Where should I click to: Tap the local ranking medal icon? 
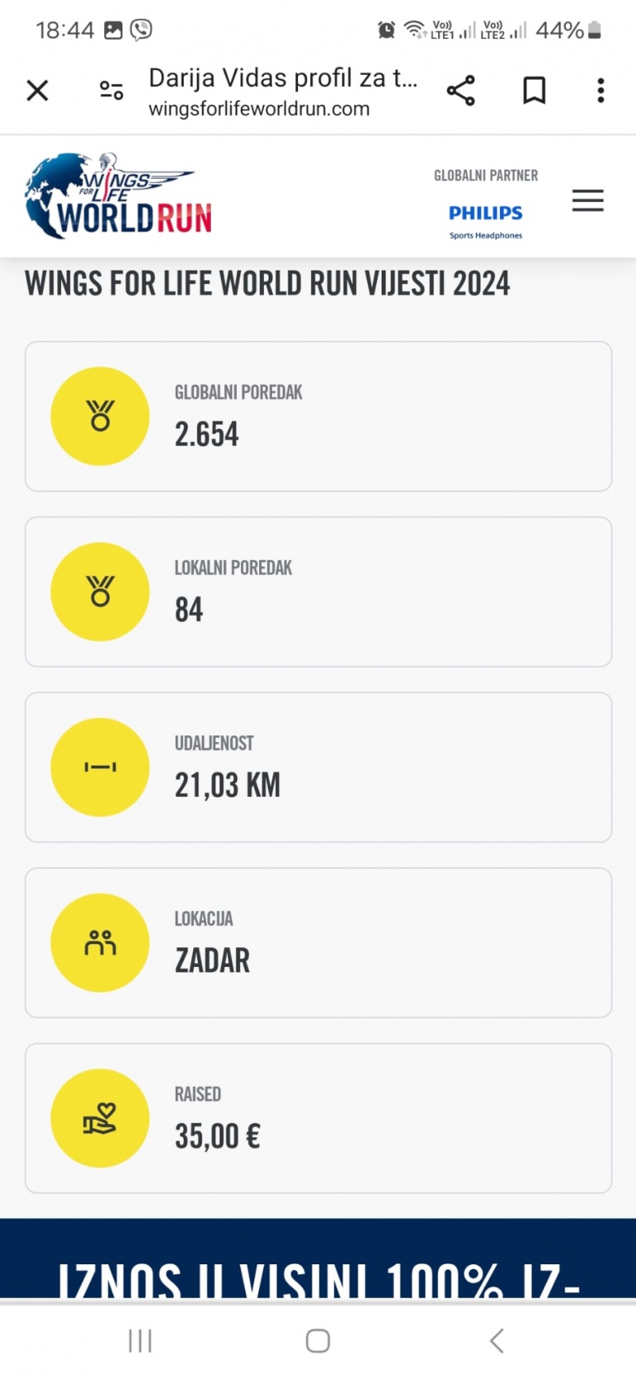point(100,592)
